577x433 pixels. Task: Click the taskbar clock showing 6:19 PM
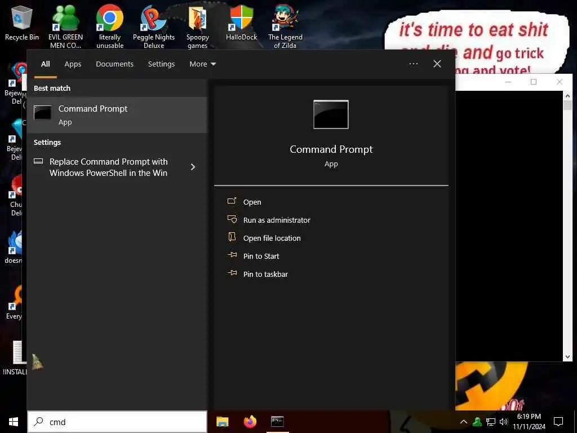click(529, 422)
